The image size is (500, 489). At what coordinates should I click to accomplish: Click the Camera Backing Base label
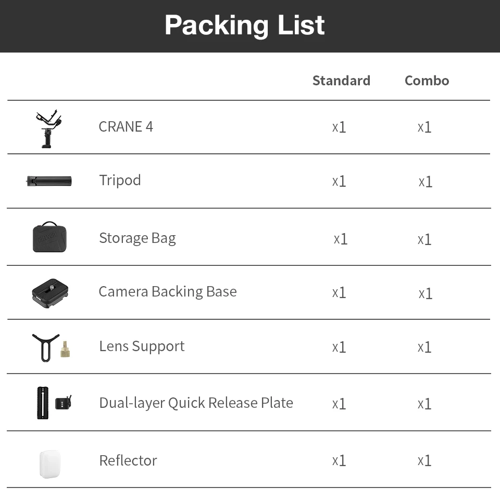(x=167, y=291)
